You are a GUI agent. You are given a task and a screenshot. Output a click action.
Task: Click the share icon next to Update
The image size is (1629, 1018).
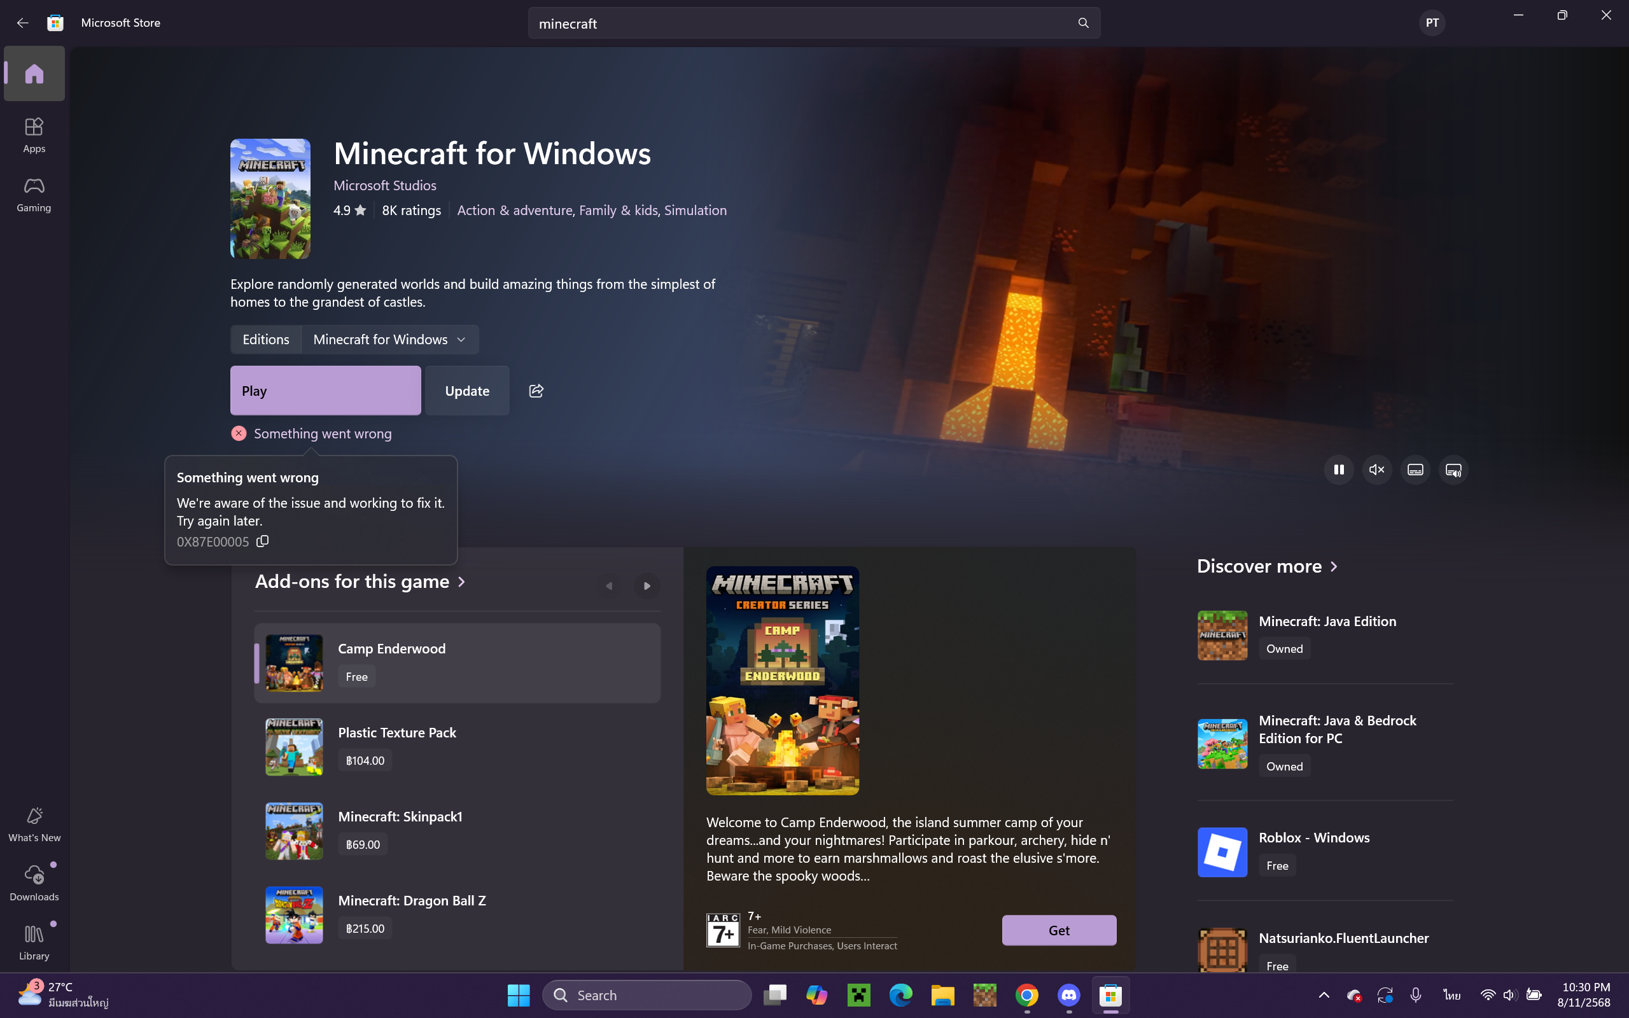(536, 391)
